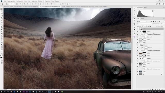Open the opacity slider arrow

(164, 24)
